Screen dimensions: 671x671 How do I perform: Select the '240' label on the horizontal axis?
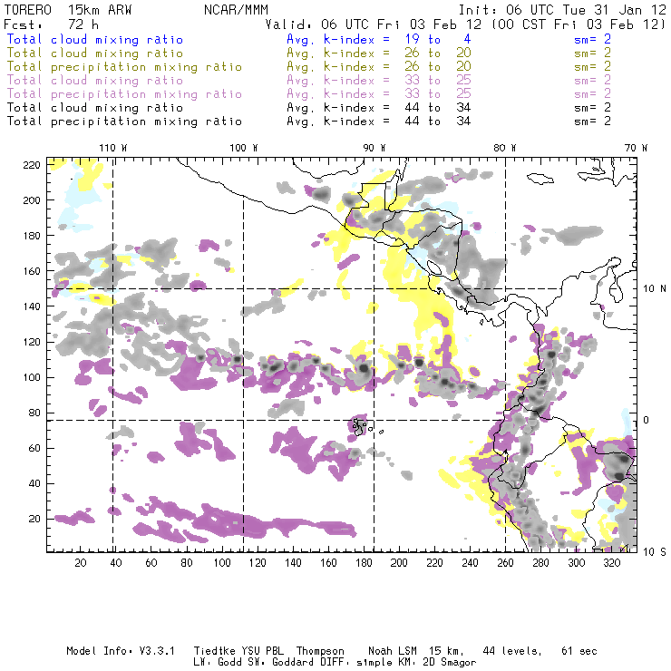[470, 563]
